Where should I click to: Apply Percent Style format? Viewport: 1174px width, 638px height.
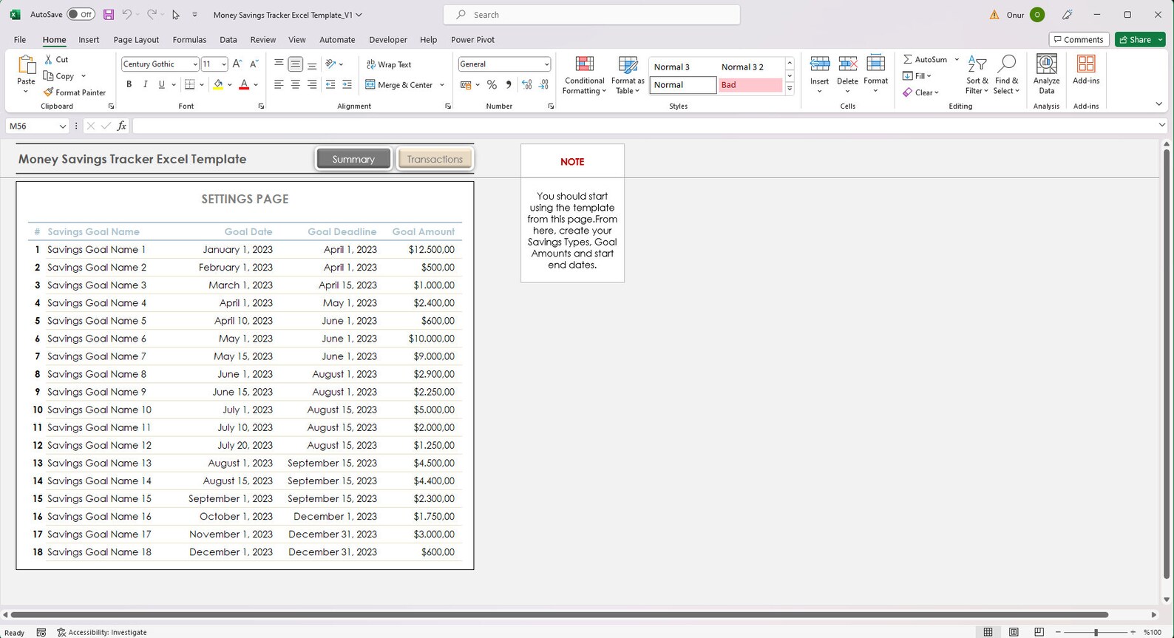coord(492,85)
